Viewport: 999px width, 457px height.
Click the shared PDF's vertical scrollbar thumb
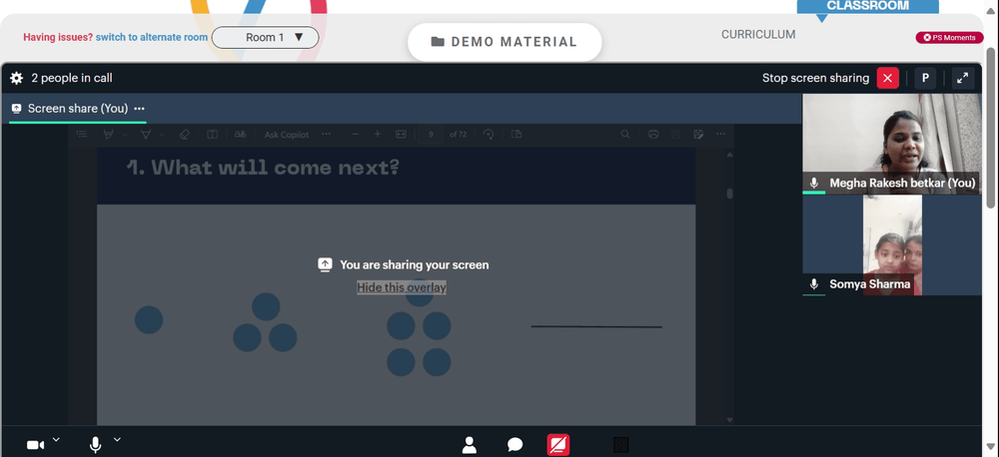(729, 194)
